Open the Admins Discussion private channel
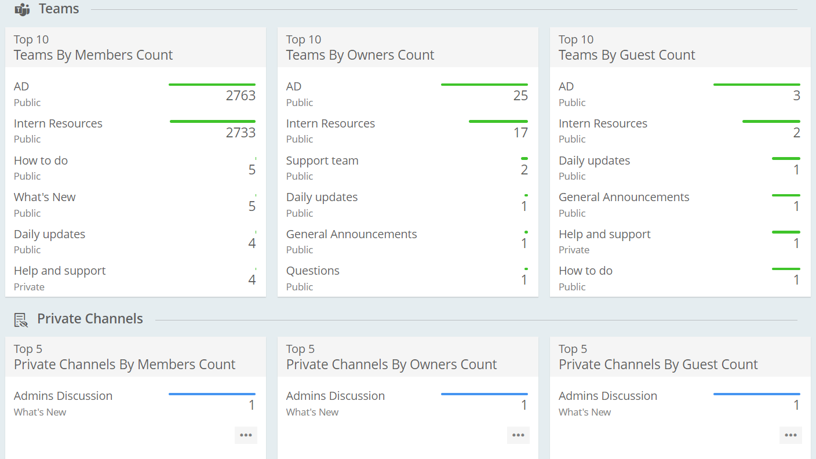Screen dimensions: 816x459 pyautogui.click(x=63, y=396)
